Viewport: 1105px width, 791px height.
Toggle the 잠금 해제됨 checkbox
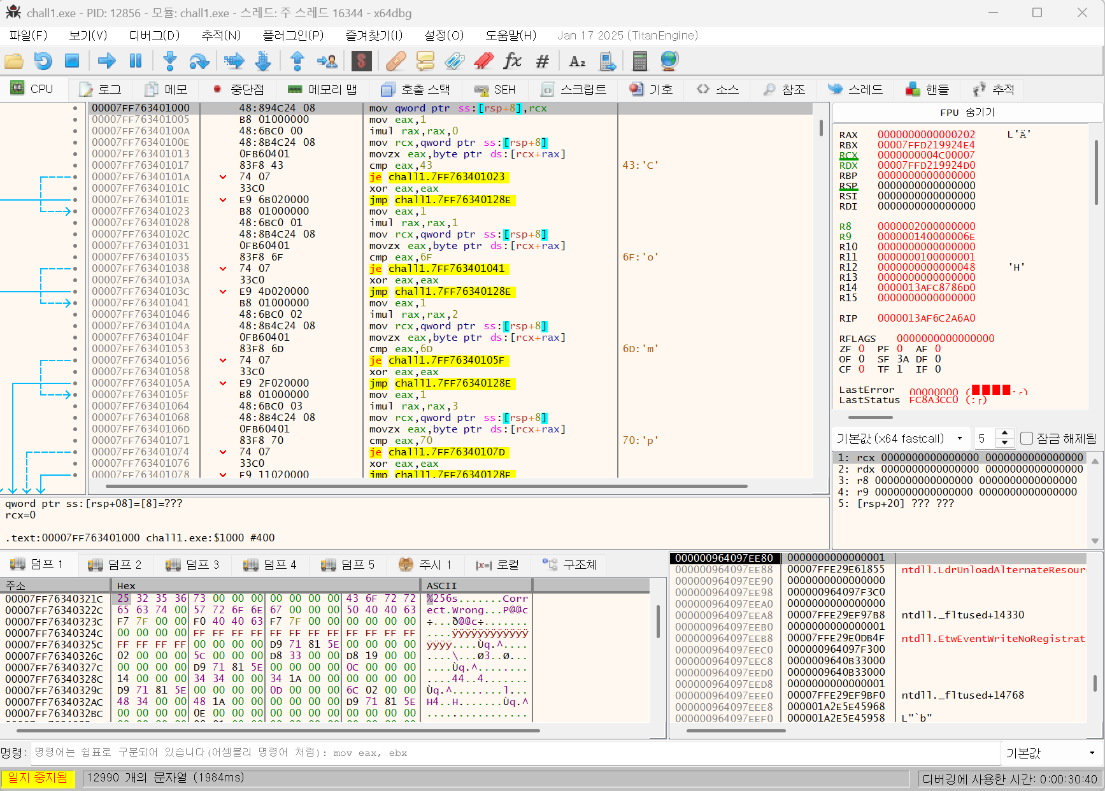click(x=1027, y=438)
